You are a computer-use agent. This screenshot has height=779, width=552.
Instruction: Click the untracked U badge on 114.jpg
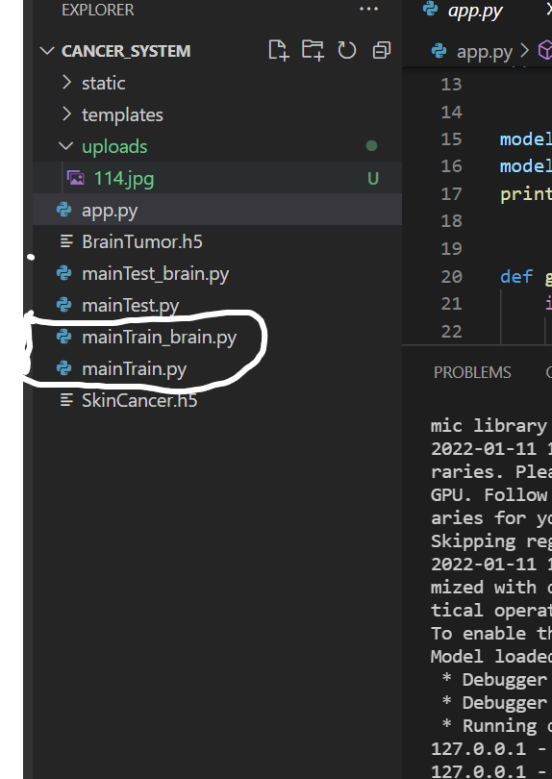pos(372,178)
